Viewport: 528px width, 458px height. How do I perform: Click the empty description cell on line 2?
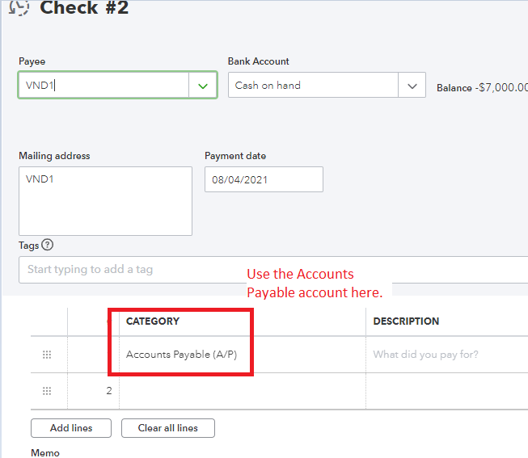click(445, 391)
